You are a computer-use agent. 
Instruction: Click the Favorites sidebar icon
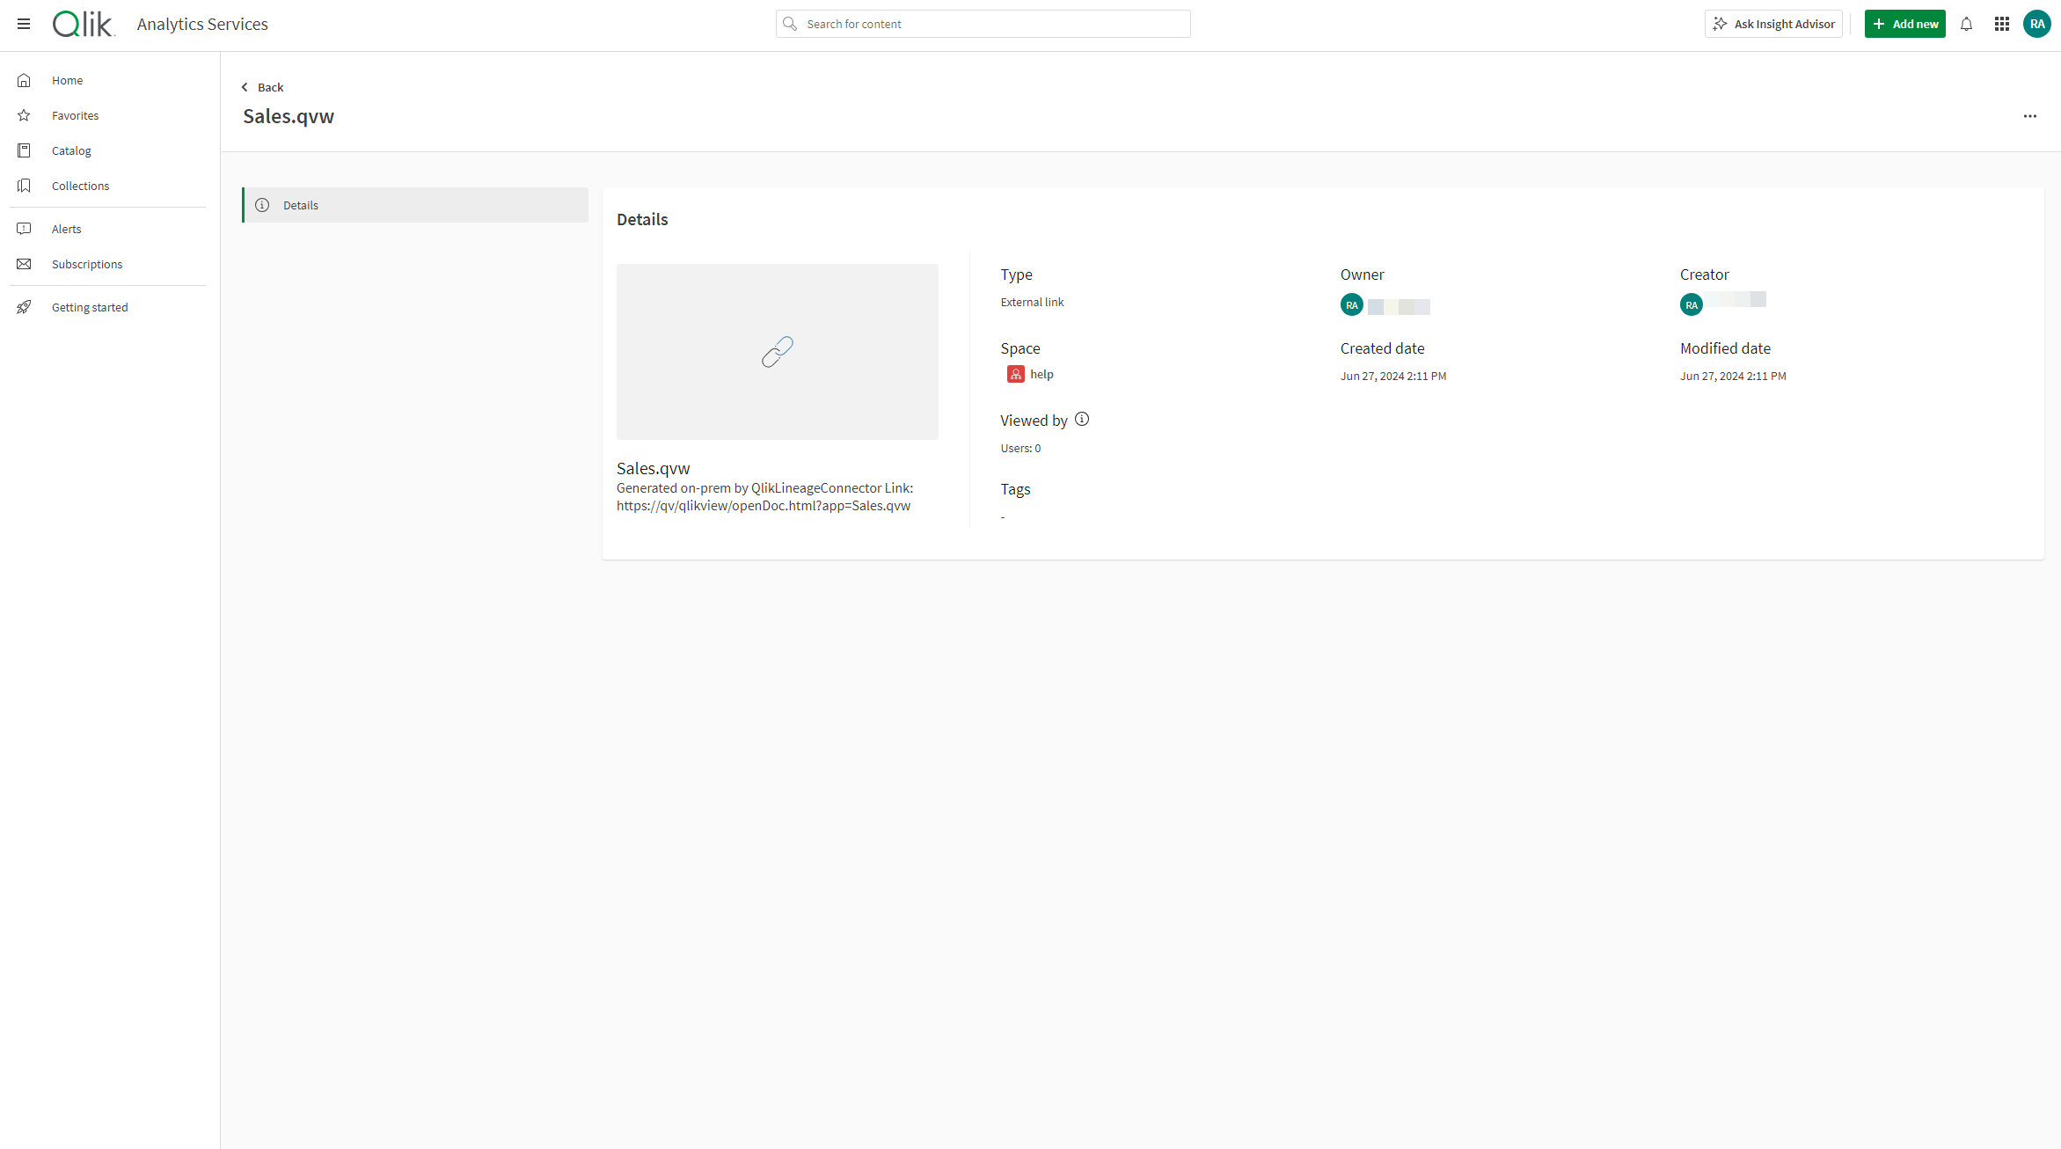(x=26, y=114)
